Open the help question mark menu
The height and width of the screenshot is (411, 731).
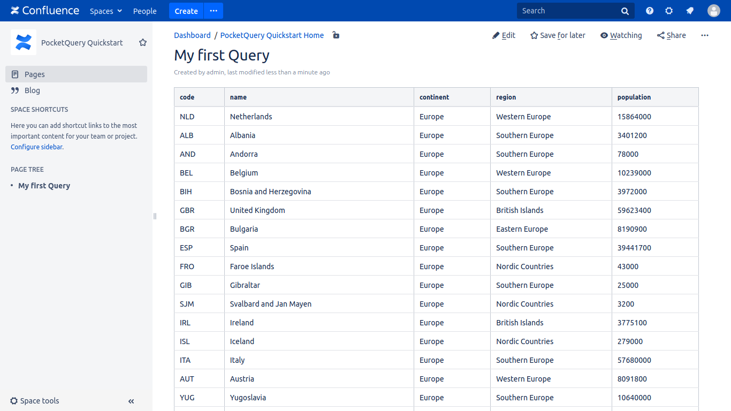coord(650,11)
